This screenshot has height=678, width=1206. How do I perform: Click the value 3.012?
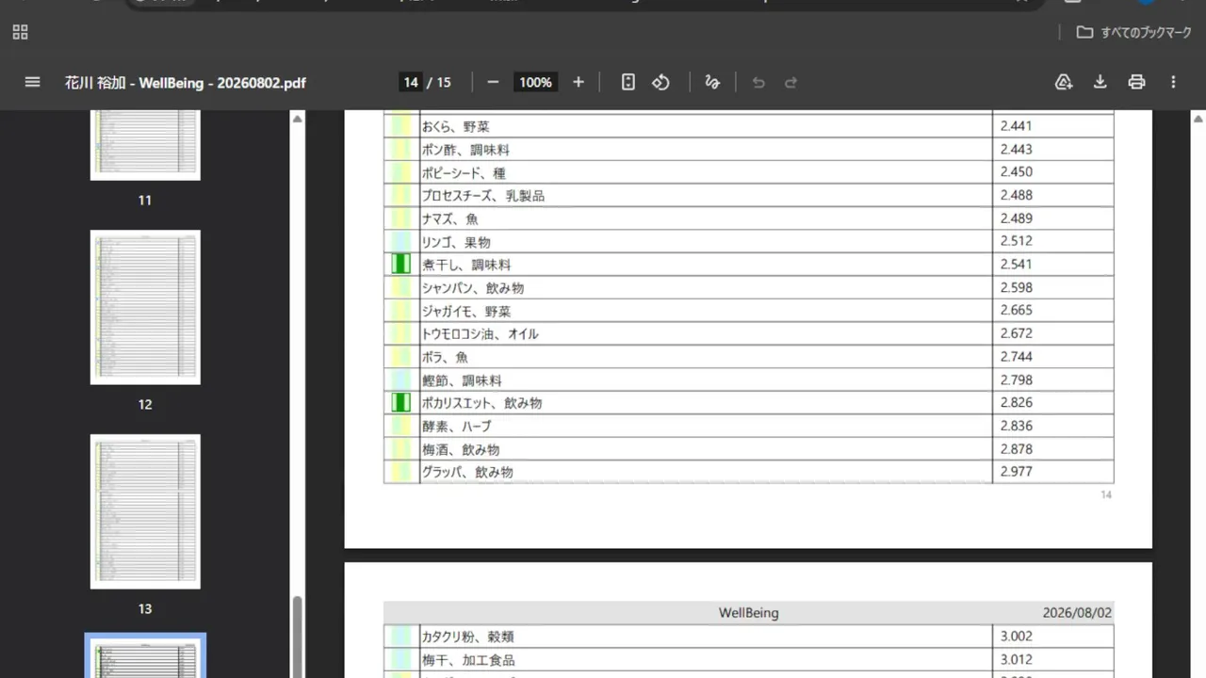[x=1017, y=660]
